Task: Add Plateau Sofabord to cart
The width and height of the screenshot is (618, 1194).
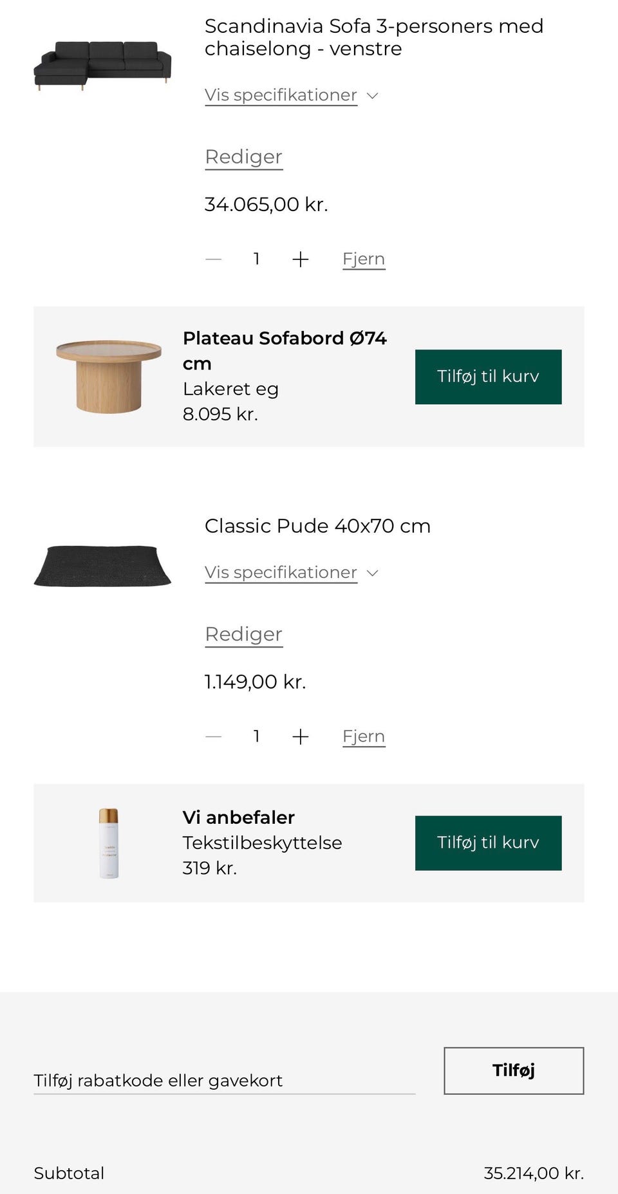Action: pyautogui.click(x=488, y=376)
